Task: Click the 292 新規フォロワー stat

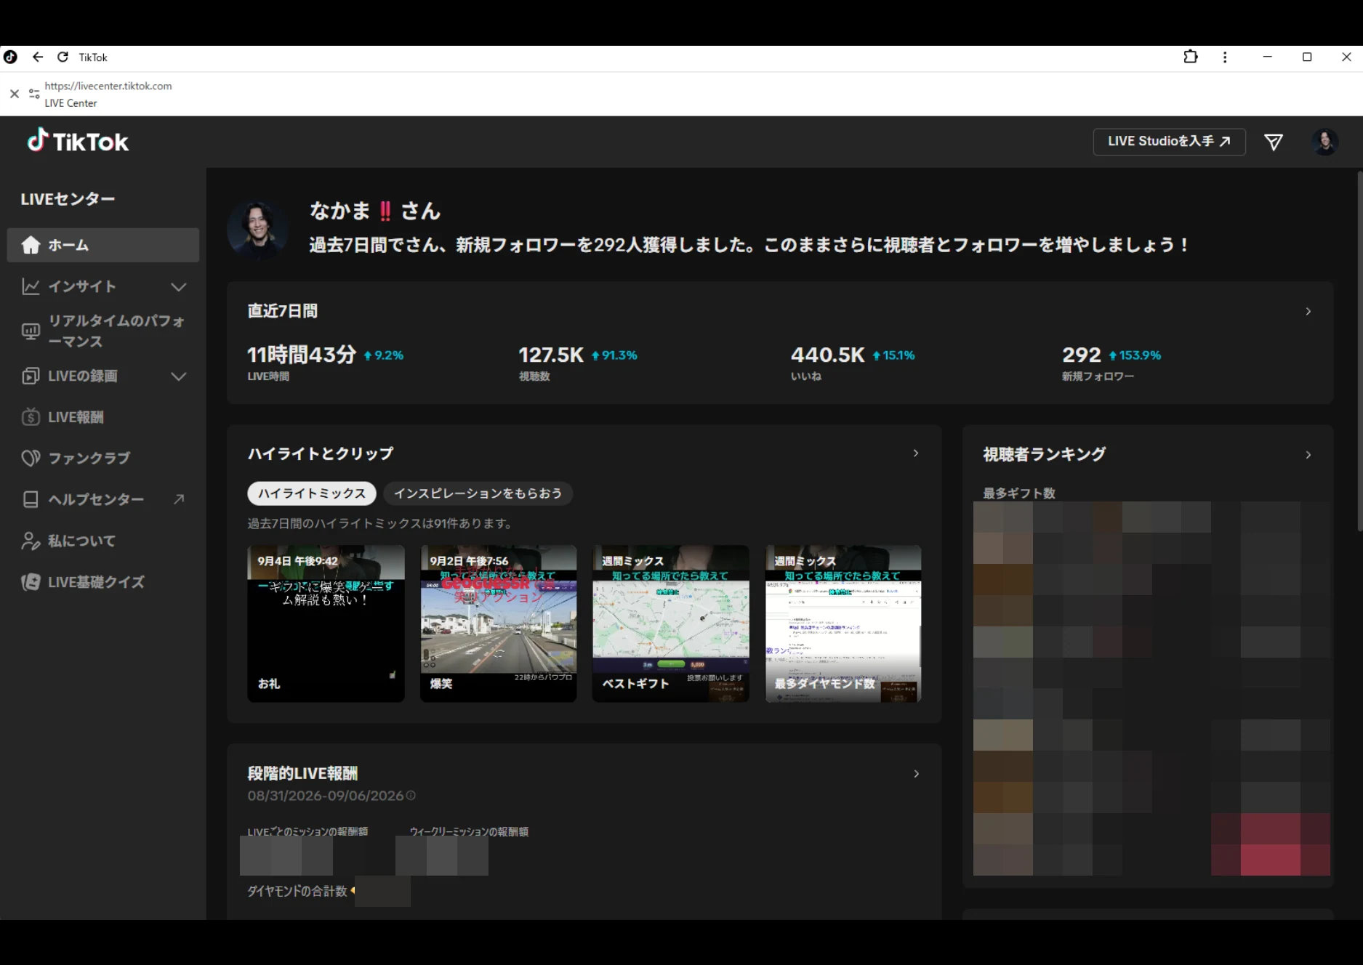Action: pos(1111,363)
